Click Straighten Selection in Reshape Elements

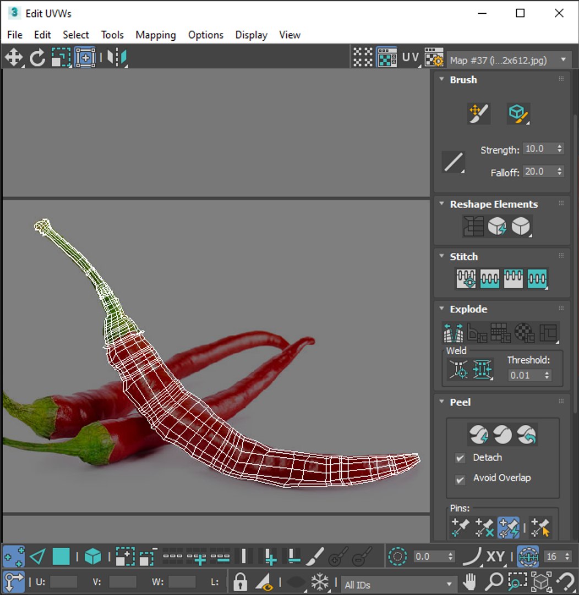[x=473, y=226]
